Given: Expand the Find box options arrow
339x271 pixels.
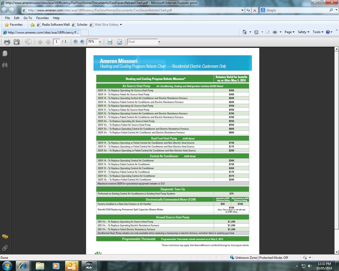Looking at the screenshot, I should (x=159, y=42).
